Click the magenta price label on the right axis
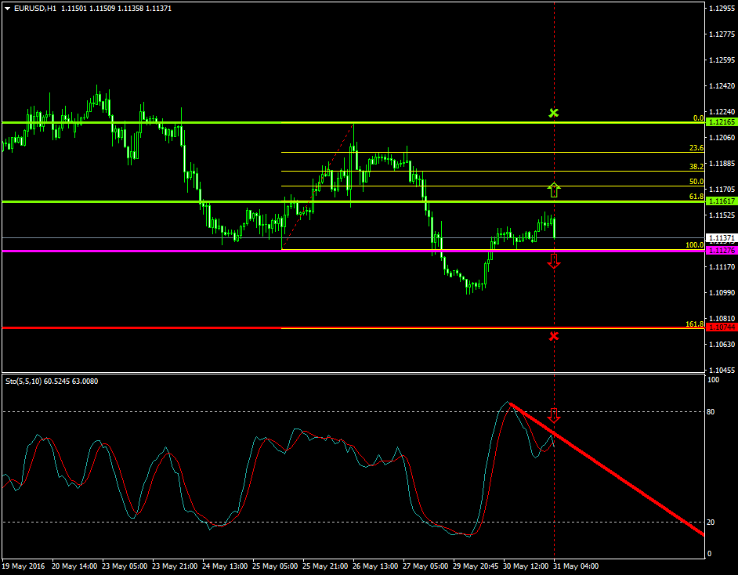 click(x=721, y=250)
